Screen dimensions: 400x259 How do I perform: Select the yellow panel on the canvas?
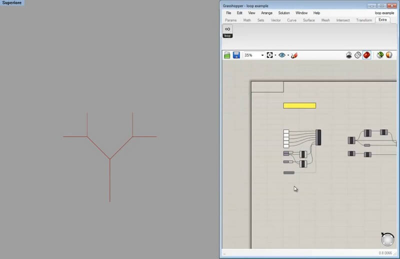pyautogui.click(x=299, y=106)
